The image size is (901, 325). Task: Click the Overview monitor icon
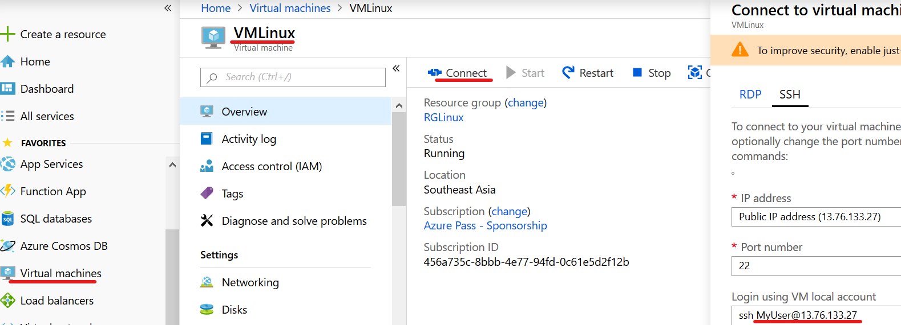pos(207,111)
